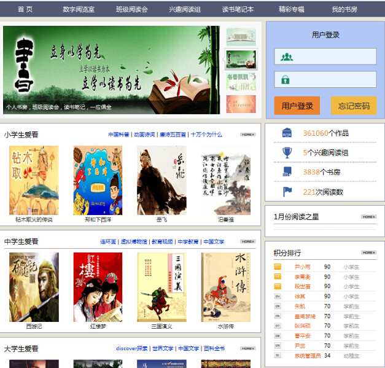Viewport: 385px width, 368px height.
Task: Go to 精彩专辑 in the navigation bar
Action: (292, 9)
